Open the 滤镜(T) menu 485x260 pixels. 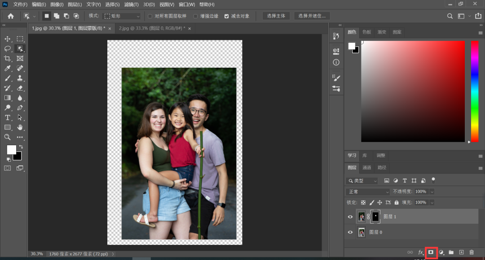(132, 4)
